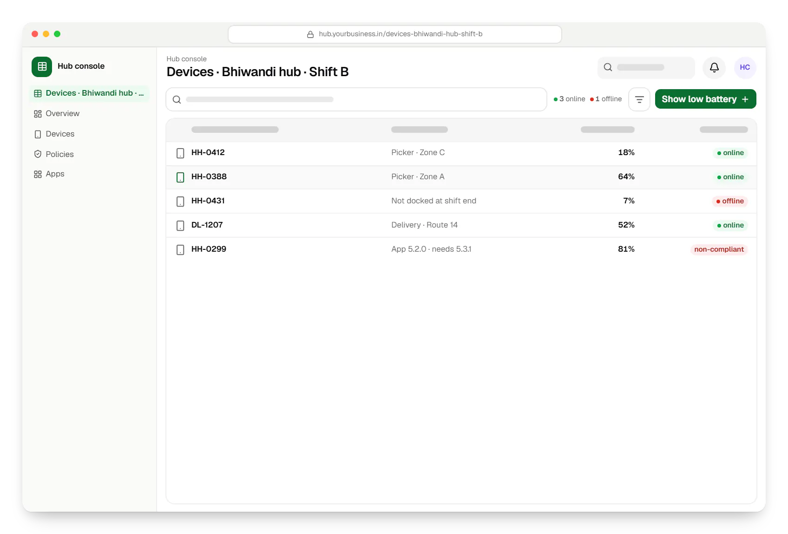Click the device icon for HH-0299
The image size is (788, 534).
pos(180,250)
